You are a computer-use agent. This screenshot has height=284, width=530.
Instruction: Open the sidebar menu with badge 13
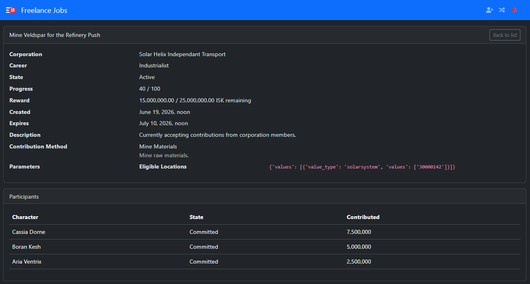[x=11, y=10]
